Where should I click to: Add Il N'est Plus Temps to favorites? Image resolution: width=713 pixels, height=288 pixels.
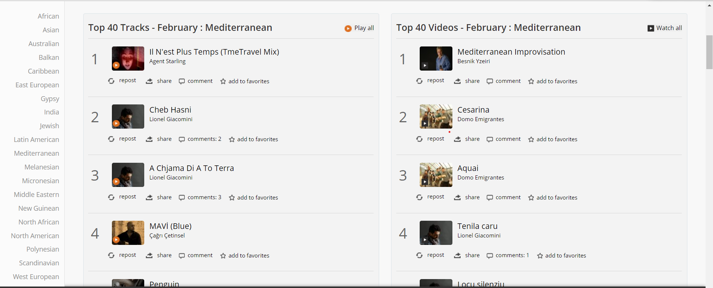click(x=223, y=81)
